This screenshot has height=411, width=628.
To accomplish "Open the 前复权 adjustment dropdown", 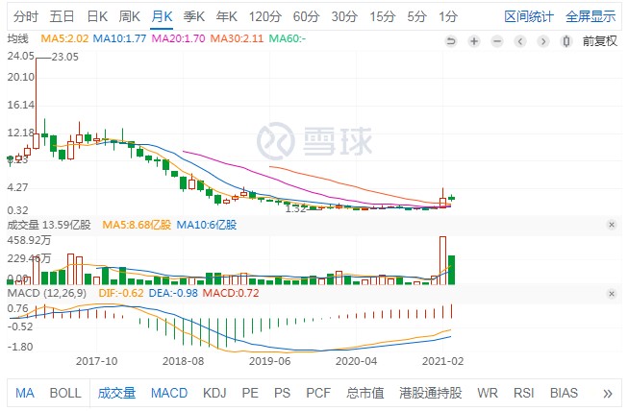I will (600, 40).
